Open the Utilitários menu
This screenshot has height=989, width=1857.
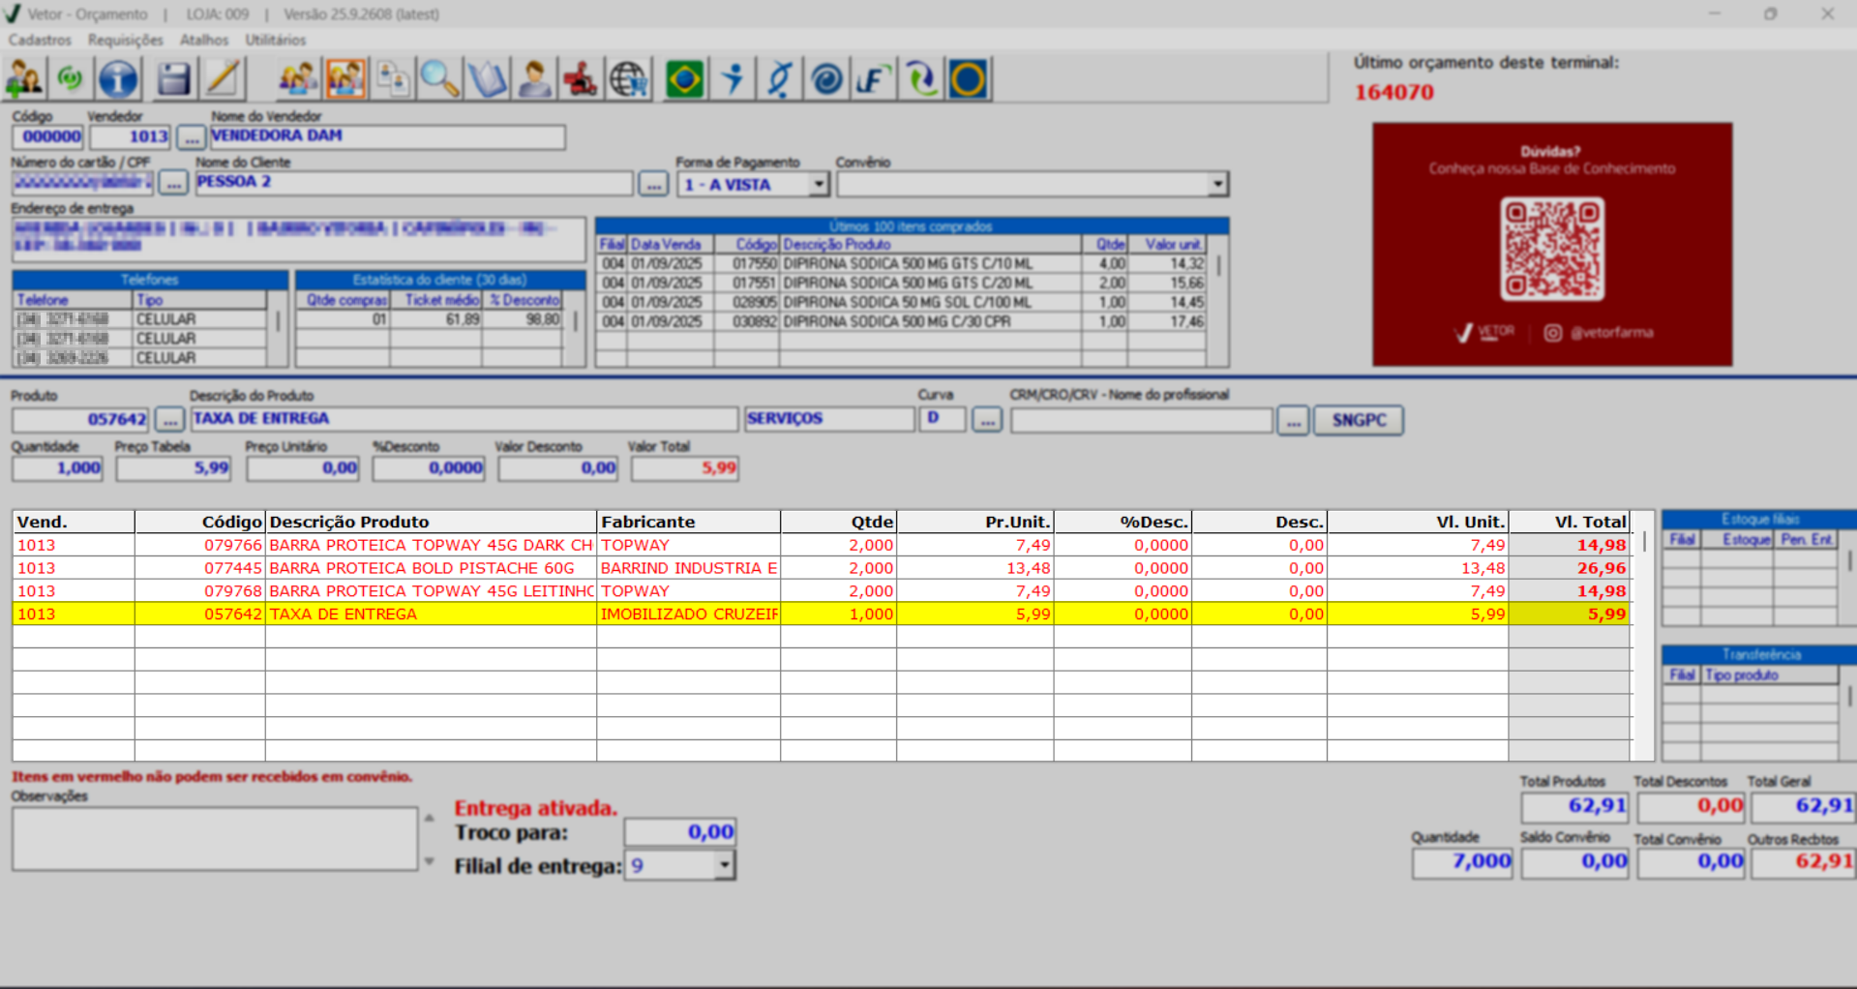275,40
